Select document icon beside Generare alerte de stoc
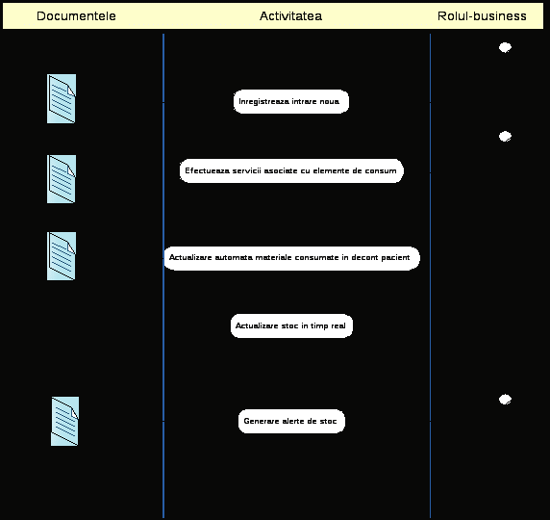 tap(64, 421)
